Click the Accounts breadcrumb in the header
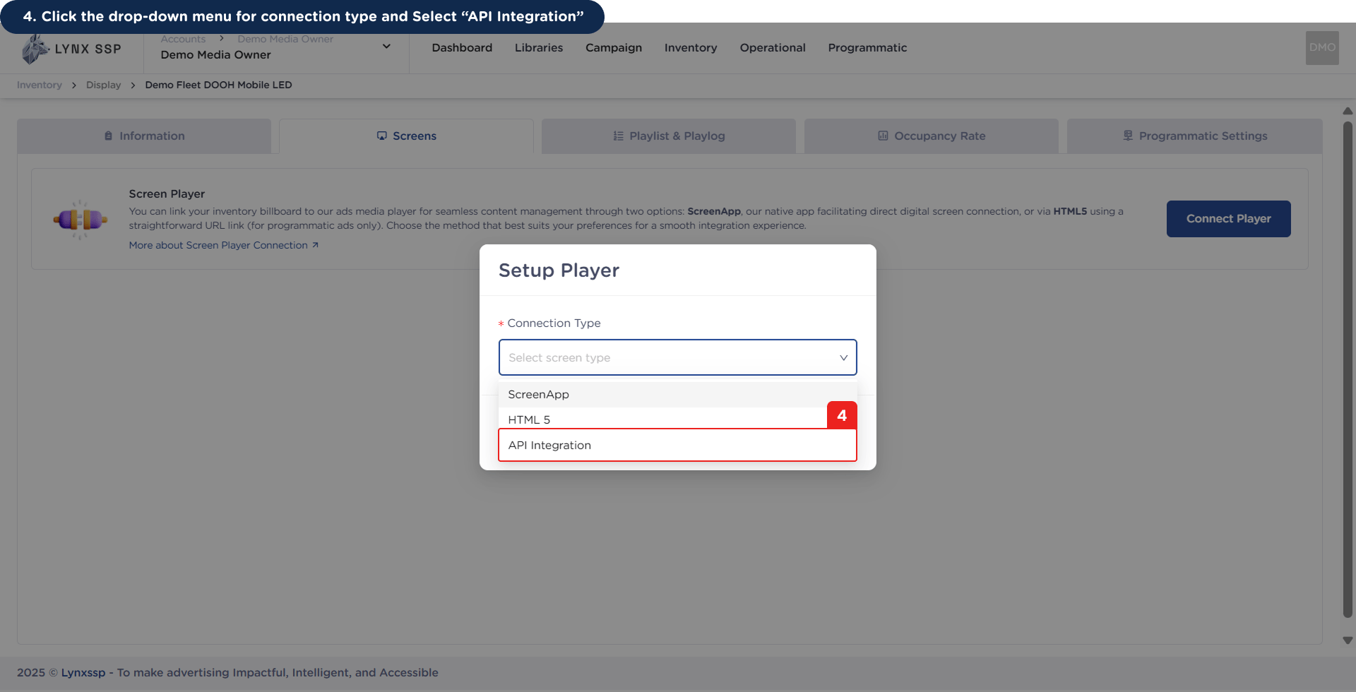The width and height of the screenshot is (1356, 692). point(183,39)
